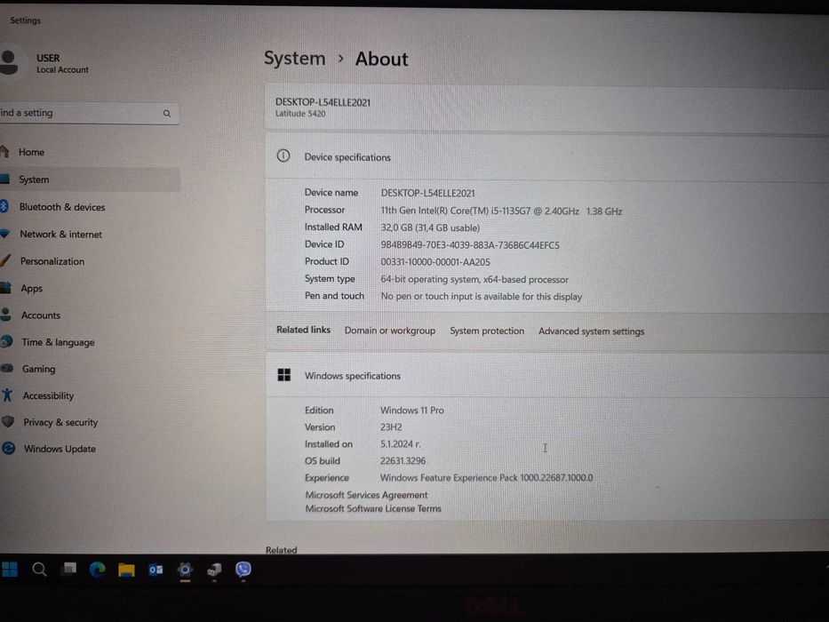Image resolution: width=829 pixels, height=622 pixels.
Task: Click the Installed on date 5.1.2024
Action: (400, 444)
